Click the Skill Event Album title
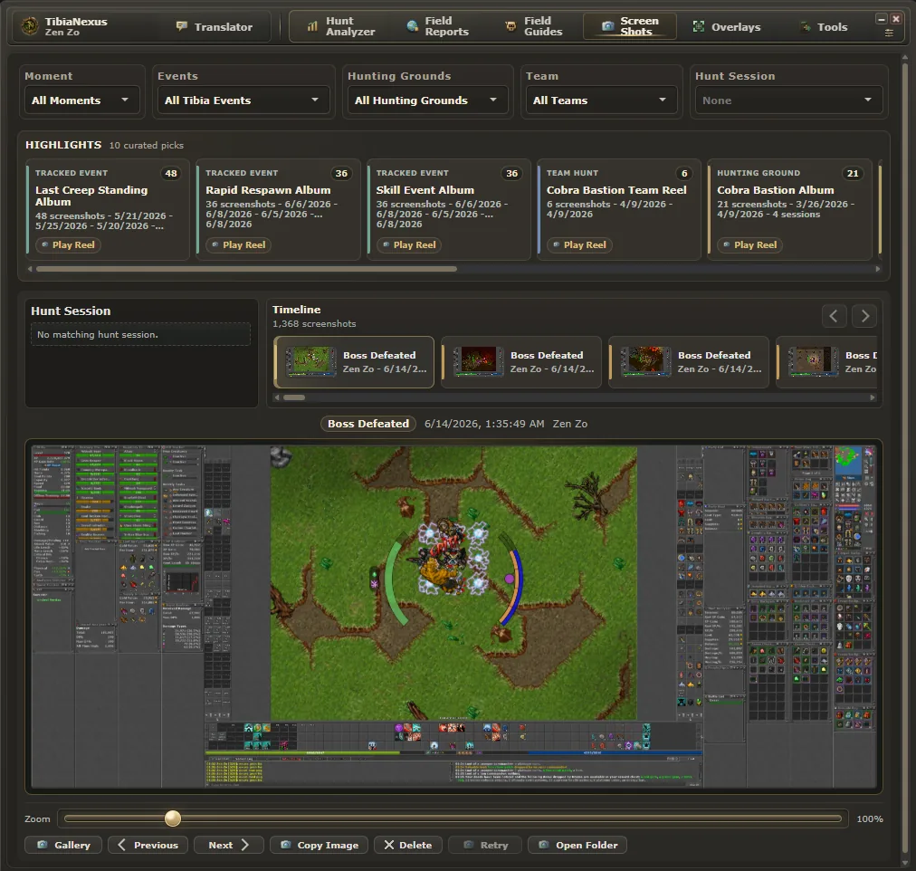This screenshot has width=916, height=871. click(425, 190)
